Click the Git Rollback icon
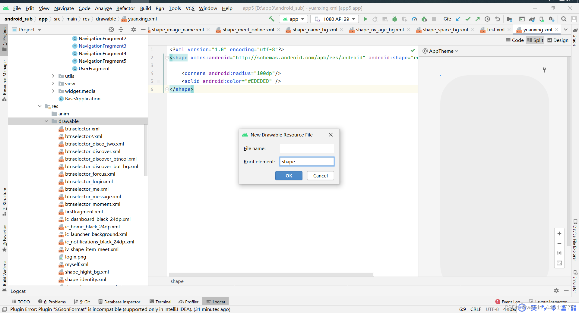This screenshot has width=579, height=313. point(497,19)
